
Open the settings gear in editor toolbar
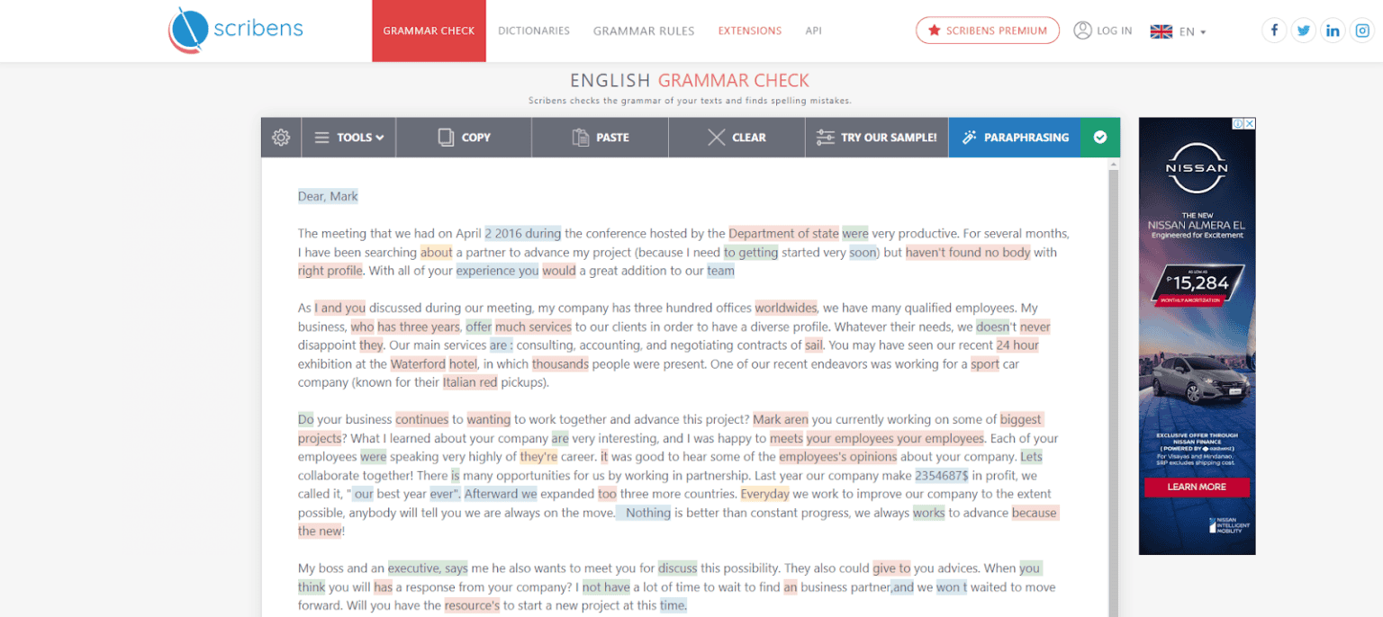pyautogui.click(x=281, y=138)
